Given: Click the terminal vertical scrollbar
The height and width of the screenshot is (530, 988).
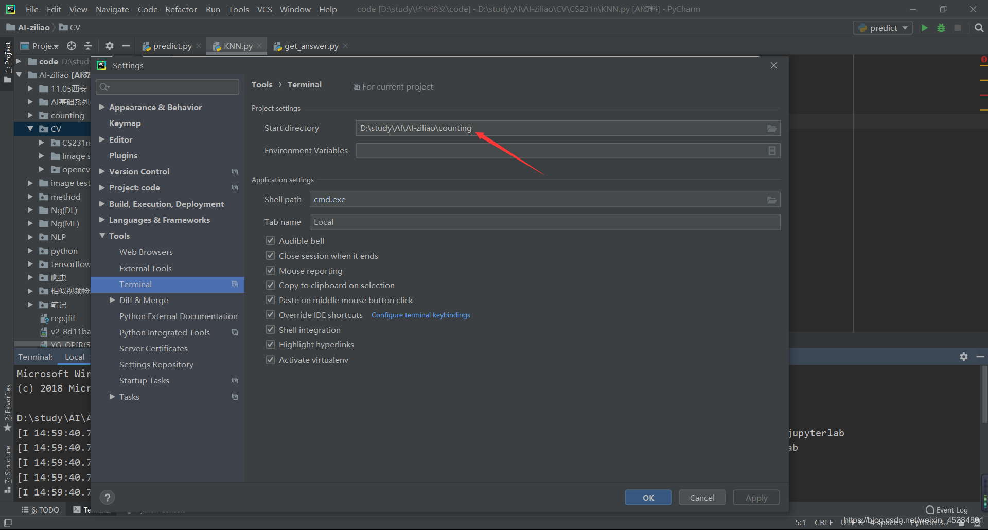Looking at the screenshot, I should 984,394.
